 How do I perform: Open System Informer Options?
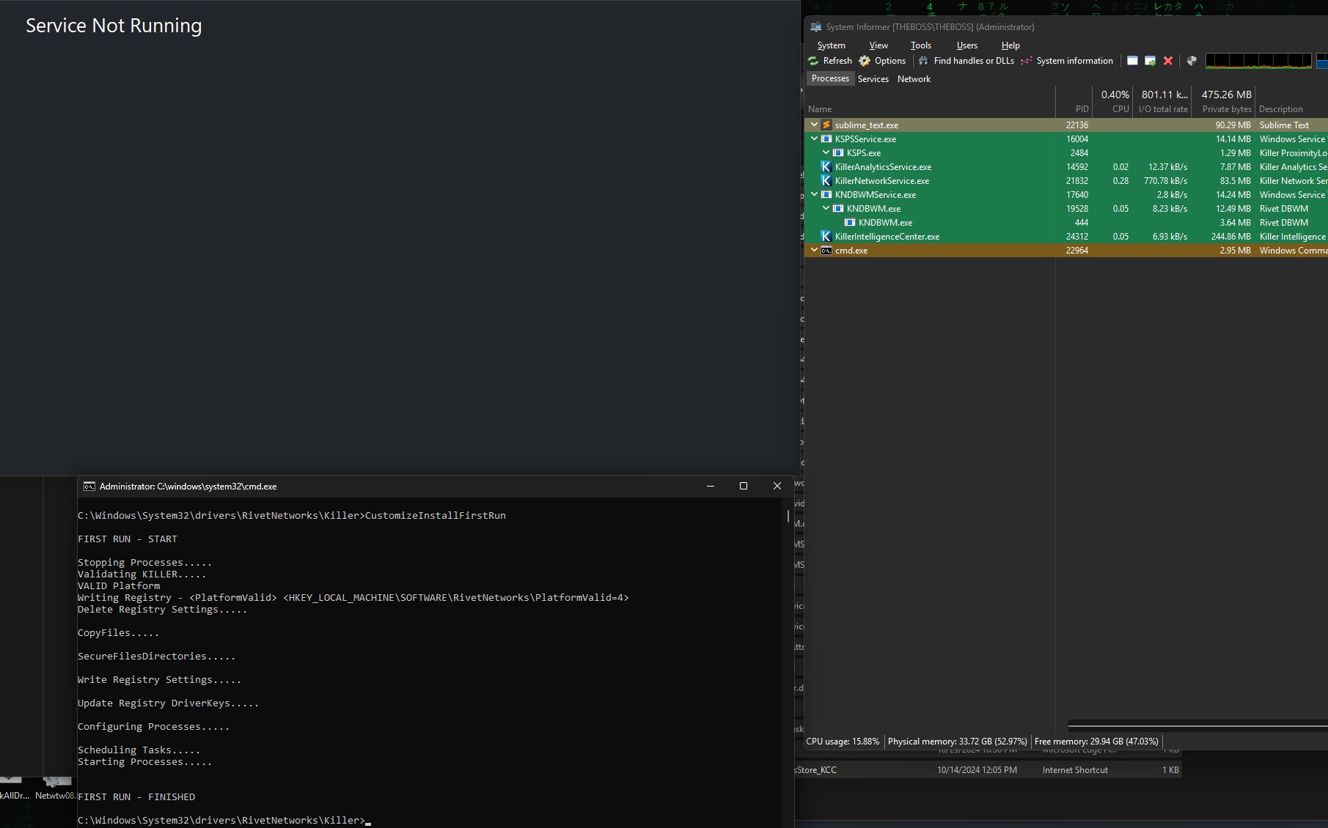click(882, 61)
